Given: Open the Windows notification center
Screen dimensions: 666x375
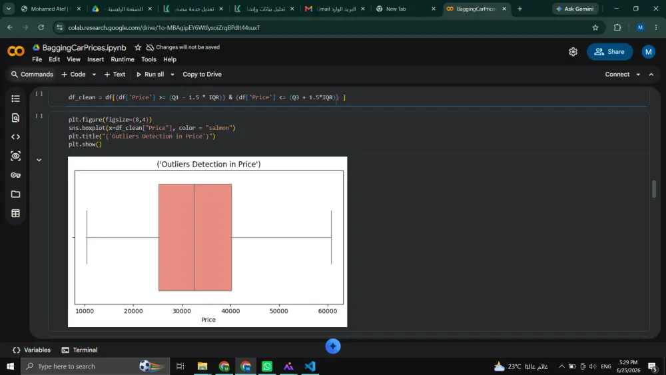Looking at the screenshot, I should pyautogui.click(x=653, y=366).
